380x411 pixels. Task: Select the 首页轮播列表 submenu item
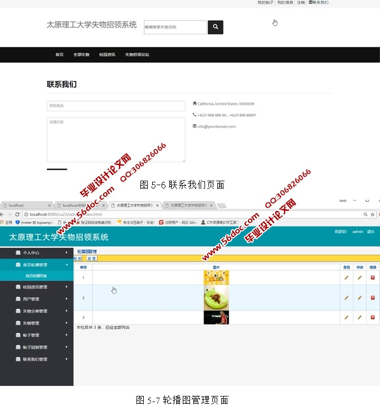[x=36, y=275]
